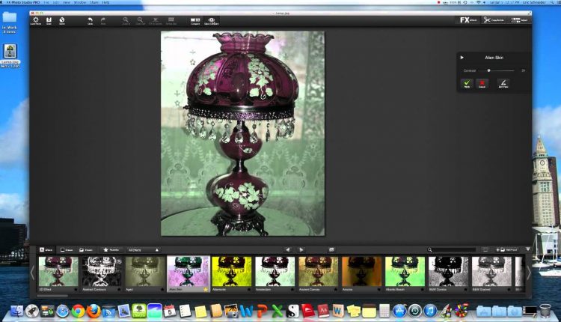Open the Edit menu
561x322 pixels.
56,2
